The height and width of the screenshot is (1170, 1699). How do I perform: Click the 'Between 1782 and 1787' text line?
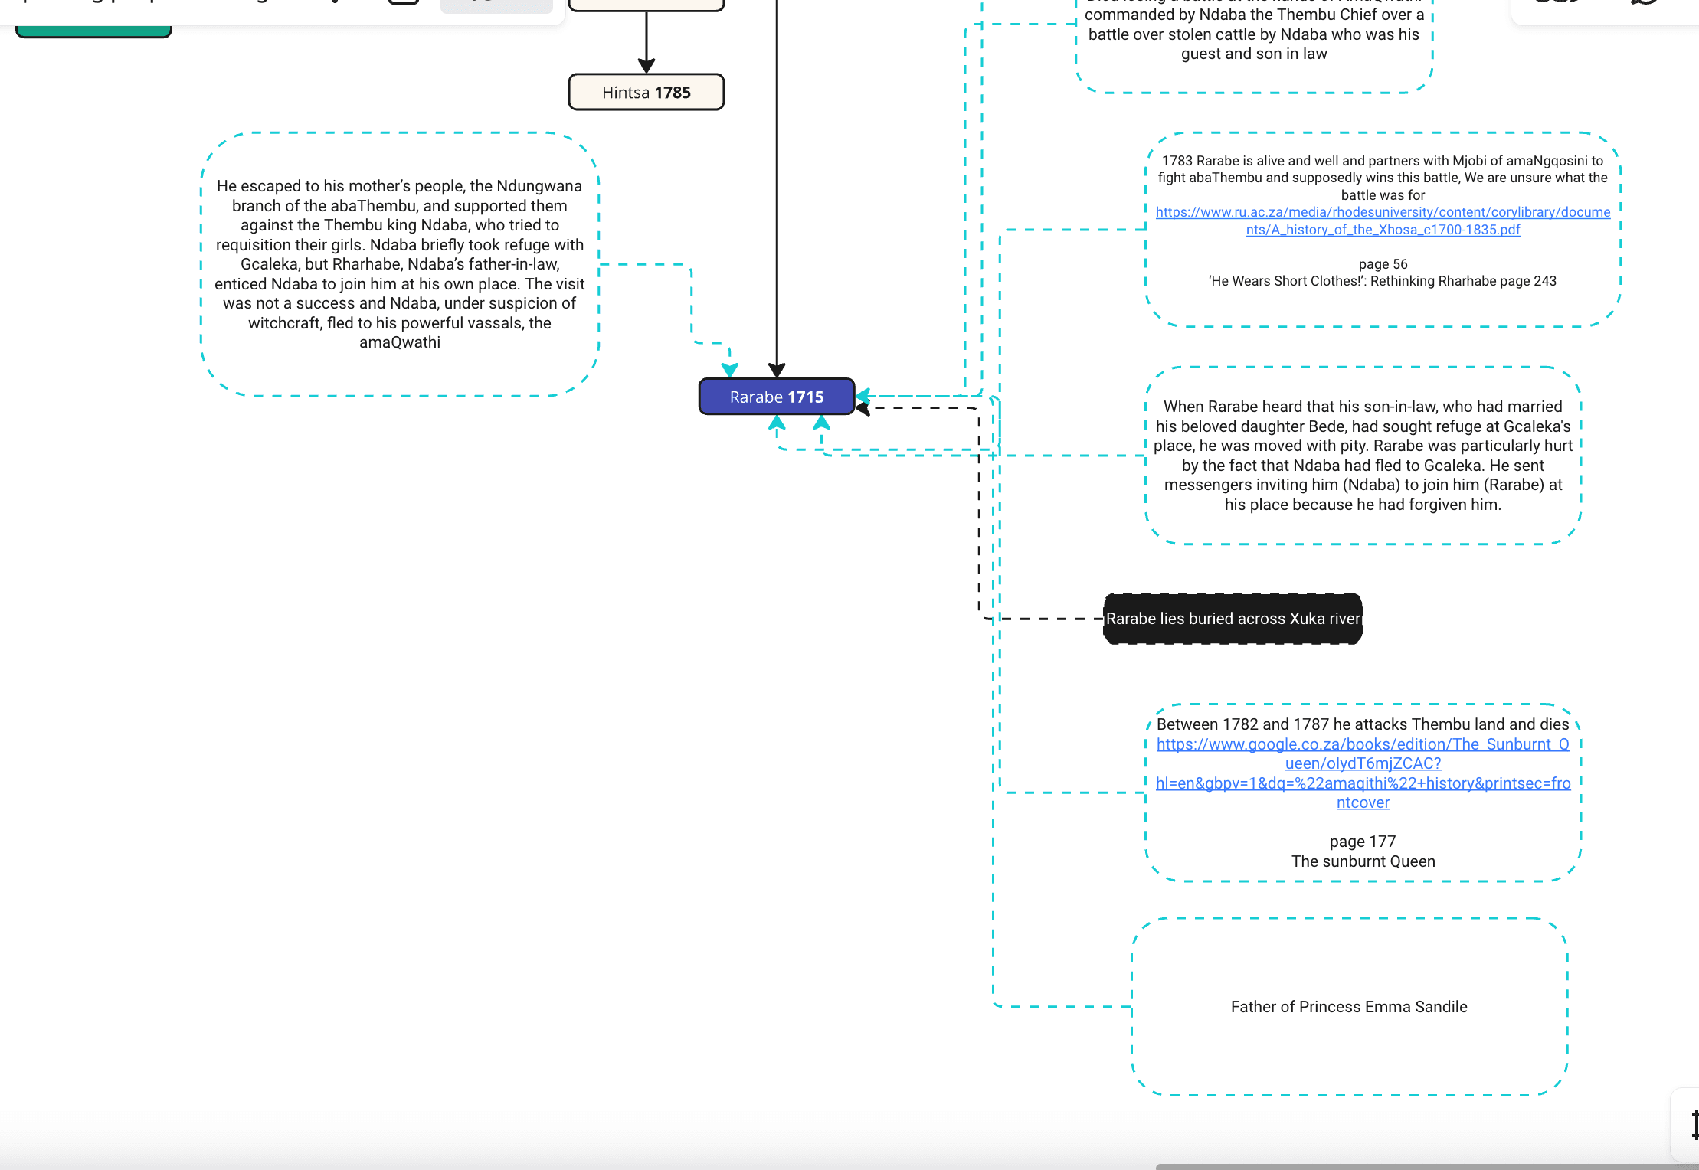point(1363,724)
